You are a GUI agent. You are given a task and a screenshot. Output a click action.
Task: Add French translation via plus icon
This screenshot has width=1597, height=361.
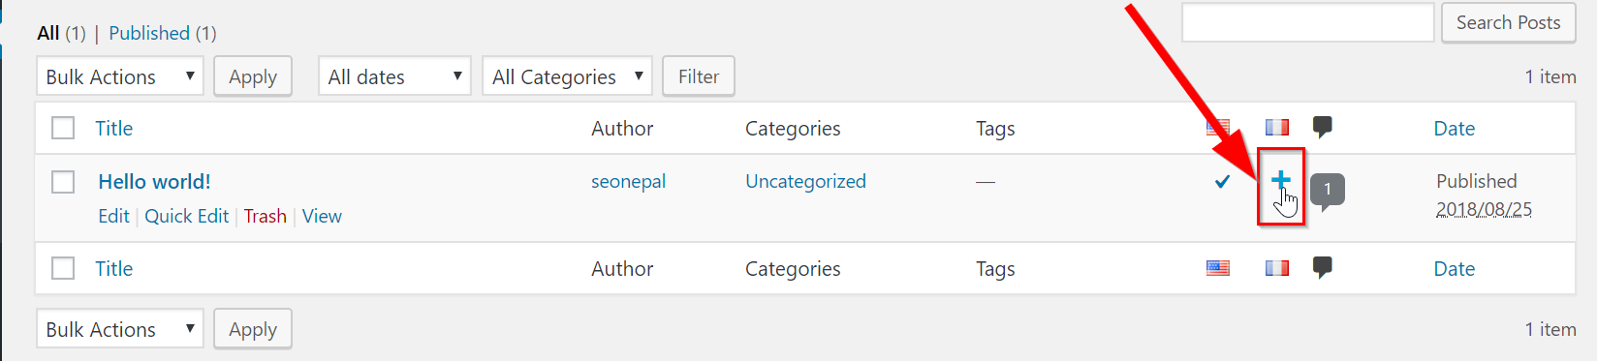pyautogui.click(x=1281, y=180)
